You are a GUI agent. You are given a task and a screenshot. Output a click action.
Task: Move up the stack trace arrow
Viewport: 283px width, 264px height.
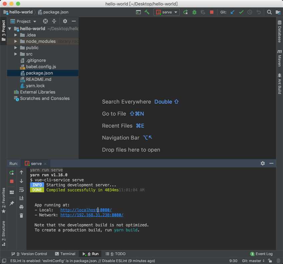click(x=21, y=173)
